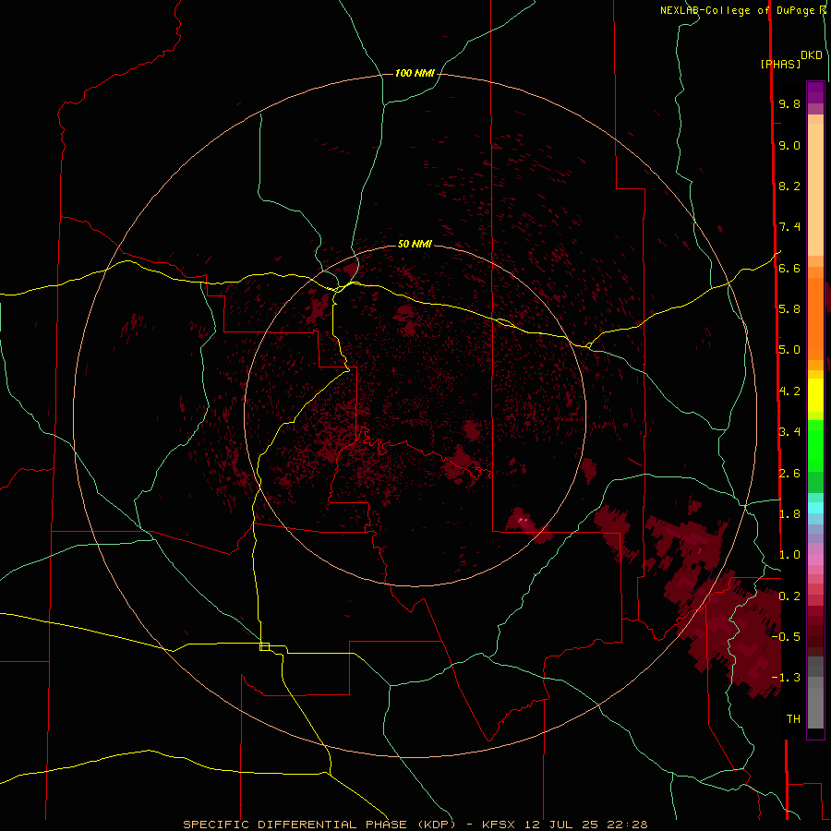Click the 8.2 value on the color scale
This screenshot has width=831, height=831.
[x=789, y=186]
